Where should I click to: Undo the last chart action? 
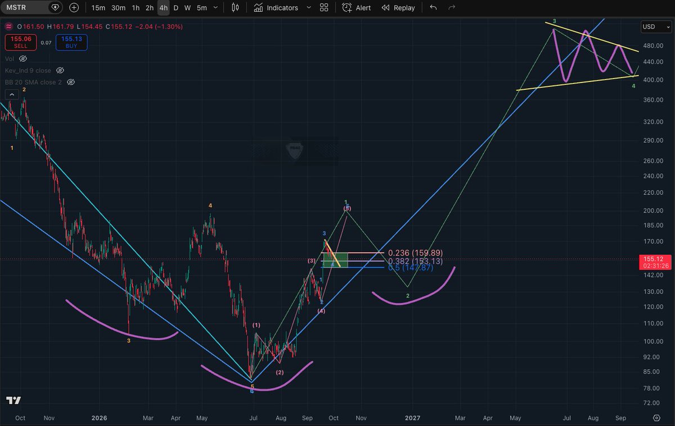[x=433, y=8]
